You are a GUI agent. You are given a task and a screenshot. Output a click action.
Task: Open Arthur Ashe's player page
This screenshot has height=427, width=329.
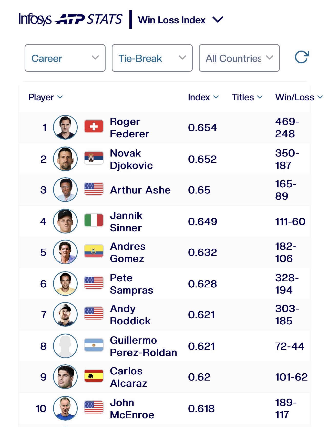point(140,190)
